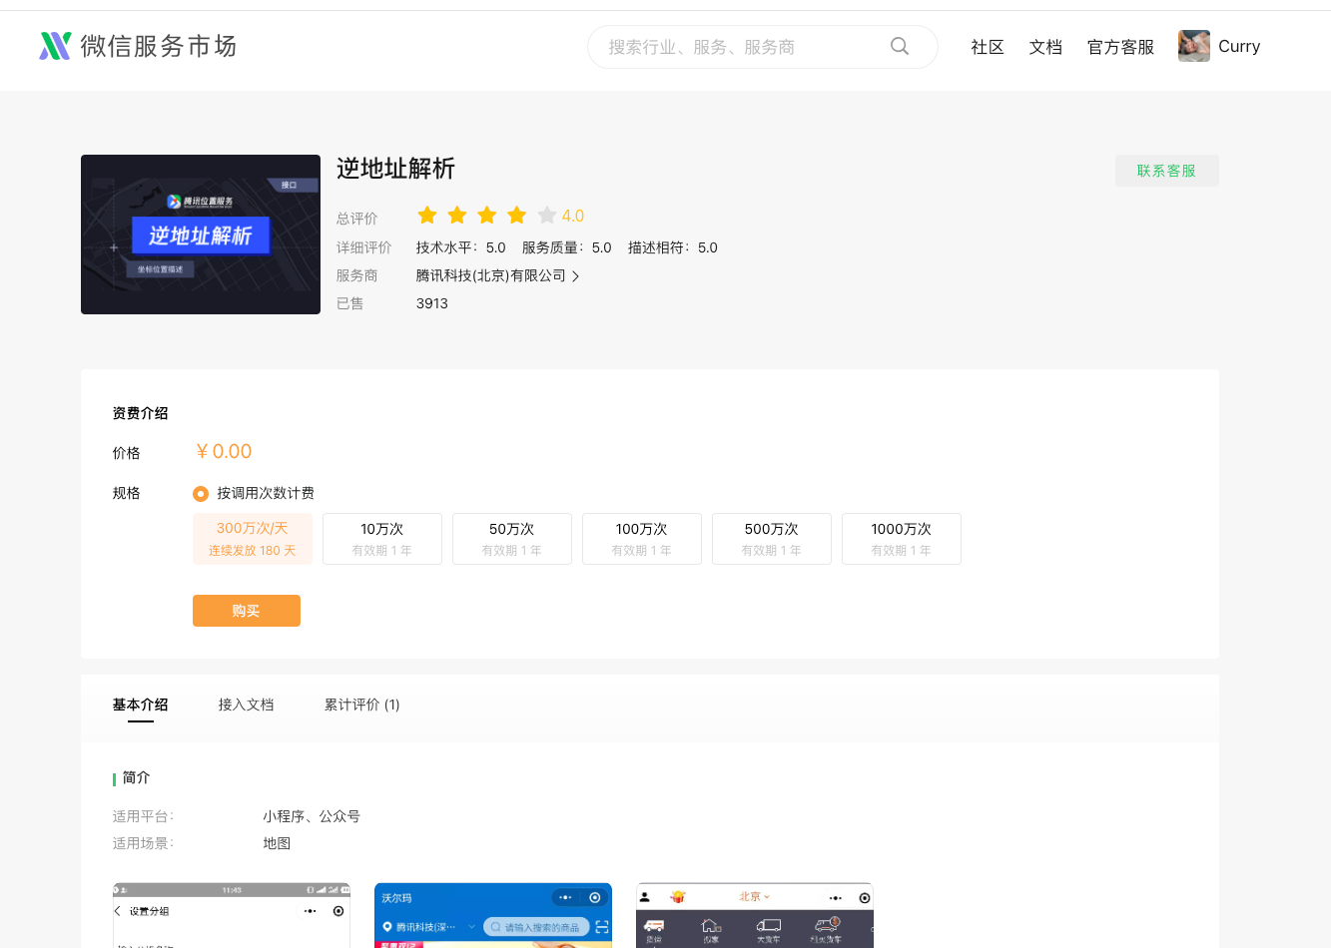The width and height of the screenshot is (1331, 948).
Task: Click the 服务质量: 5.0 rating text
Action: [567, 247]
